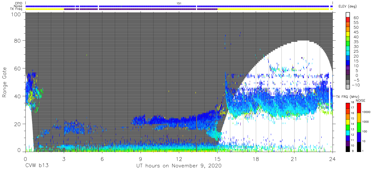Click UT hour axis tick 24
The image size is (374, 172).
(x=332, y=159)
